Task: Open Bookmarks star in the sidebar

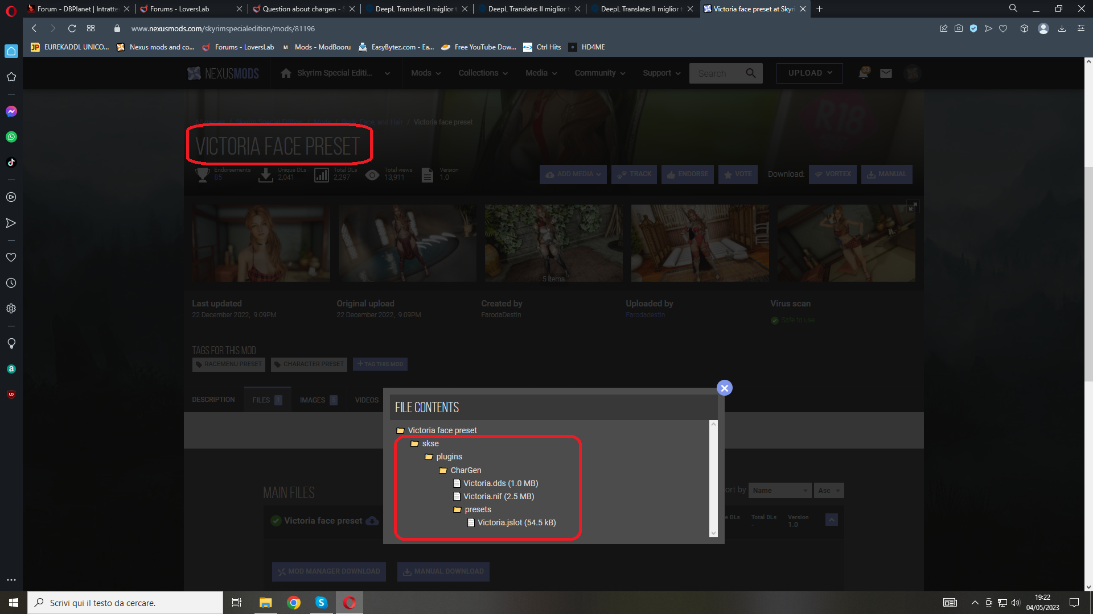Action: pyautogui.click(x=11, y=77)
